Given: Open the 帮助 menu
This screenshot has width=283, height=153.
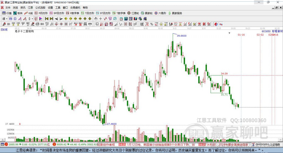Looking at the screenshot, I should [x=85, y=7].
